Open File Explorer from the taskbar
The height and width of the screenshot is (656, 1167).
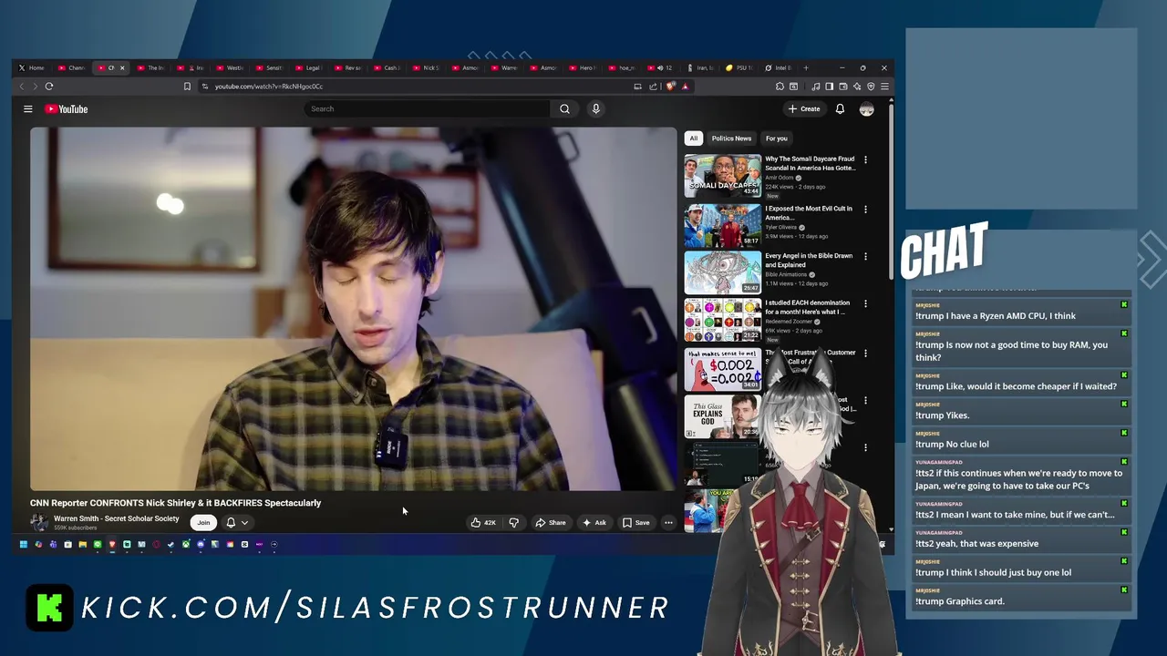pos(83,544)
